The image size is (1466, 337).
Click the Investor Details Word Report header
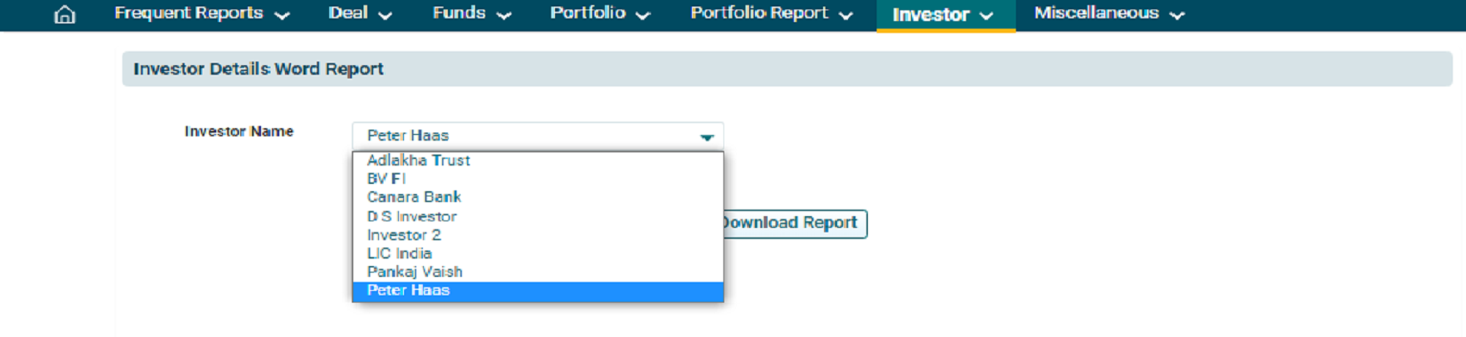258,69
